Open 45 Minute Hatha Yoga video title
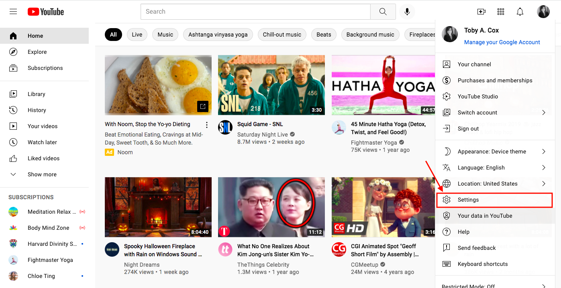561x288 pixels. 388,128
